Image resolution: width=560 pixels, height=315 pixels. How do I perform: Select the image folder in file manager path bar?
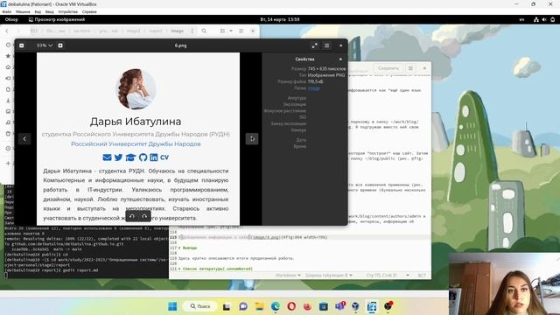177,31
